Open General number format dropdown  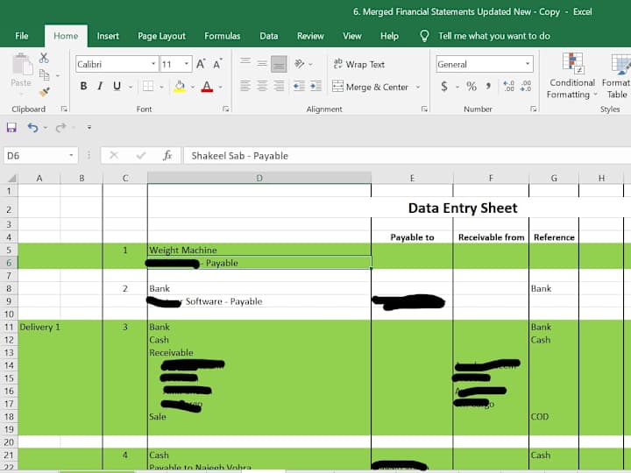point(528,64)
